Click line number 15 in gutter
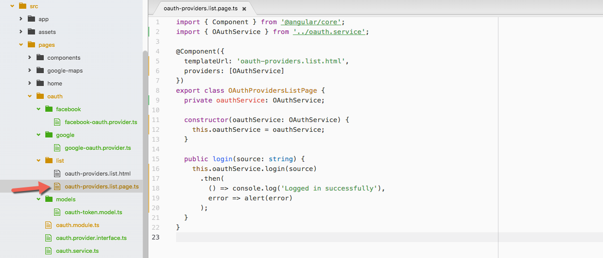Image resolution: width=603 pixels, height=258 pixels. pyautogui.click(x=156, y=159)
